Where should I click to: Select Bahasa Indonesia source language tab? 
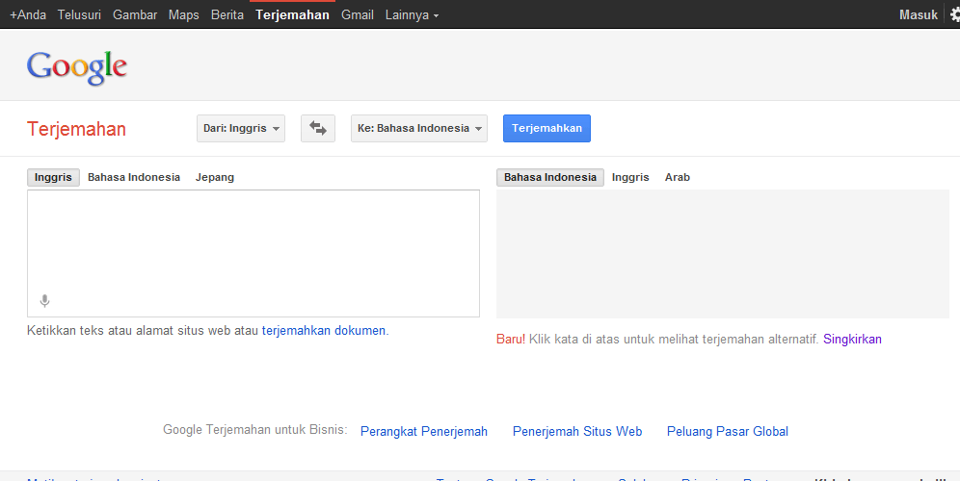pos(133,177)
